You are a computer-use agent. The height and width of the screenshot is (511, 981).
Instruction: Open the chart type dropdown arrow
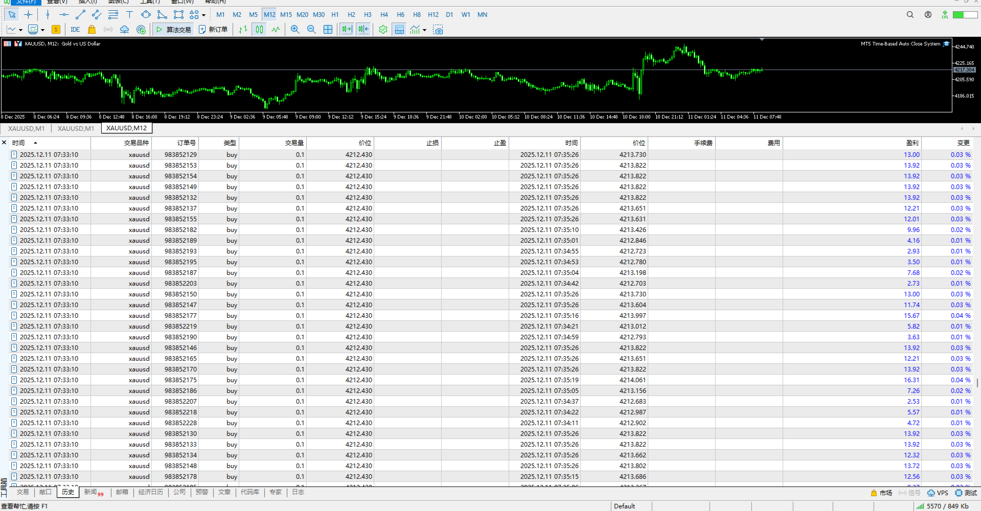coord(20,30)
